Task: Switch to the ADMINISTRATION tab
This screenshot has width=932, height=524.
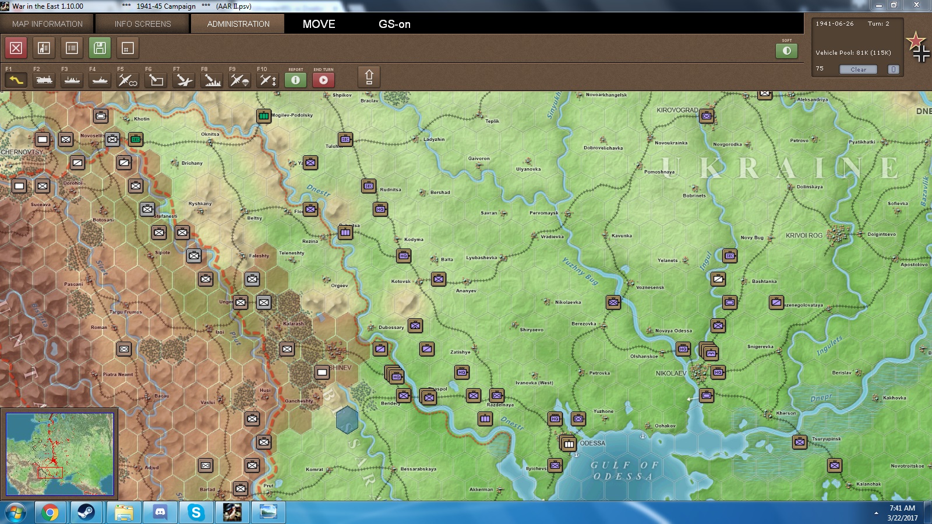Action: tap(238, 24)
